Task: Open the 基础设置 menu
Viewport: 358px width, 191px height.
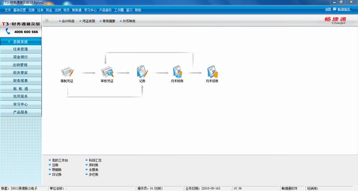Action: click(x=19, y=10)
